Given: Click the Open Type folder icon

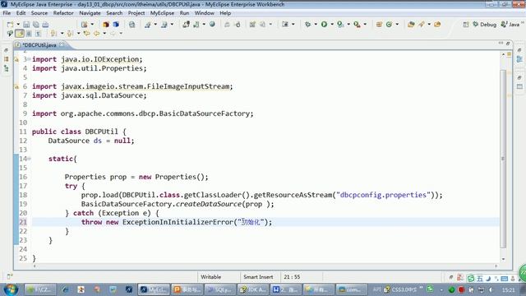Looking at the screenshot, I should (x=411, y=25).
